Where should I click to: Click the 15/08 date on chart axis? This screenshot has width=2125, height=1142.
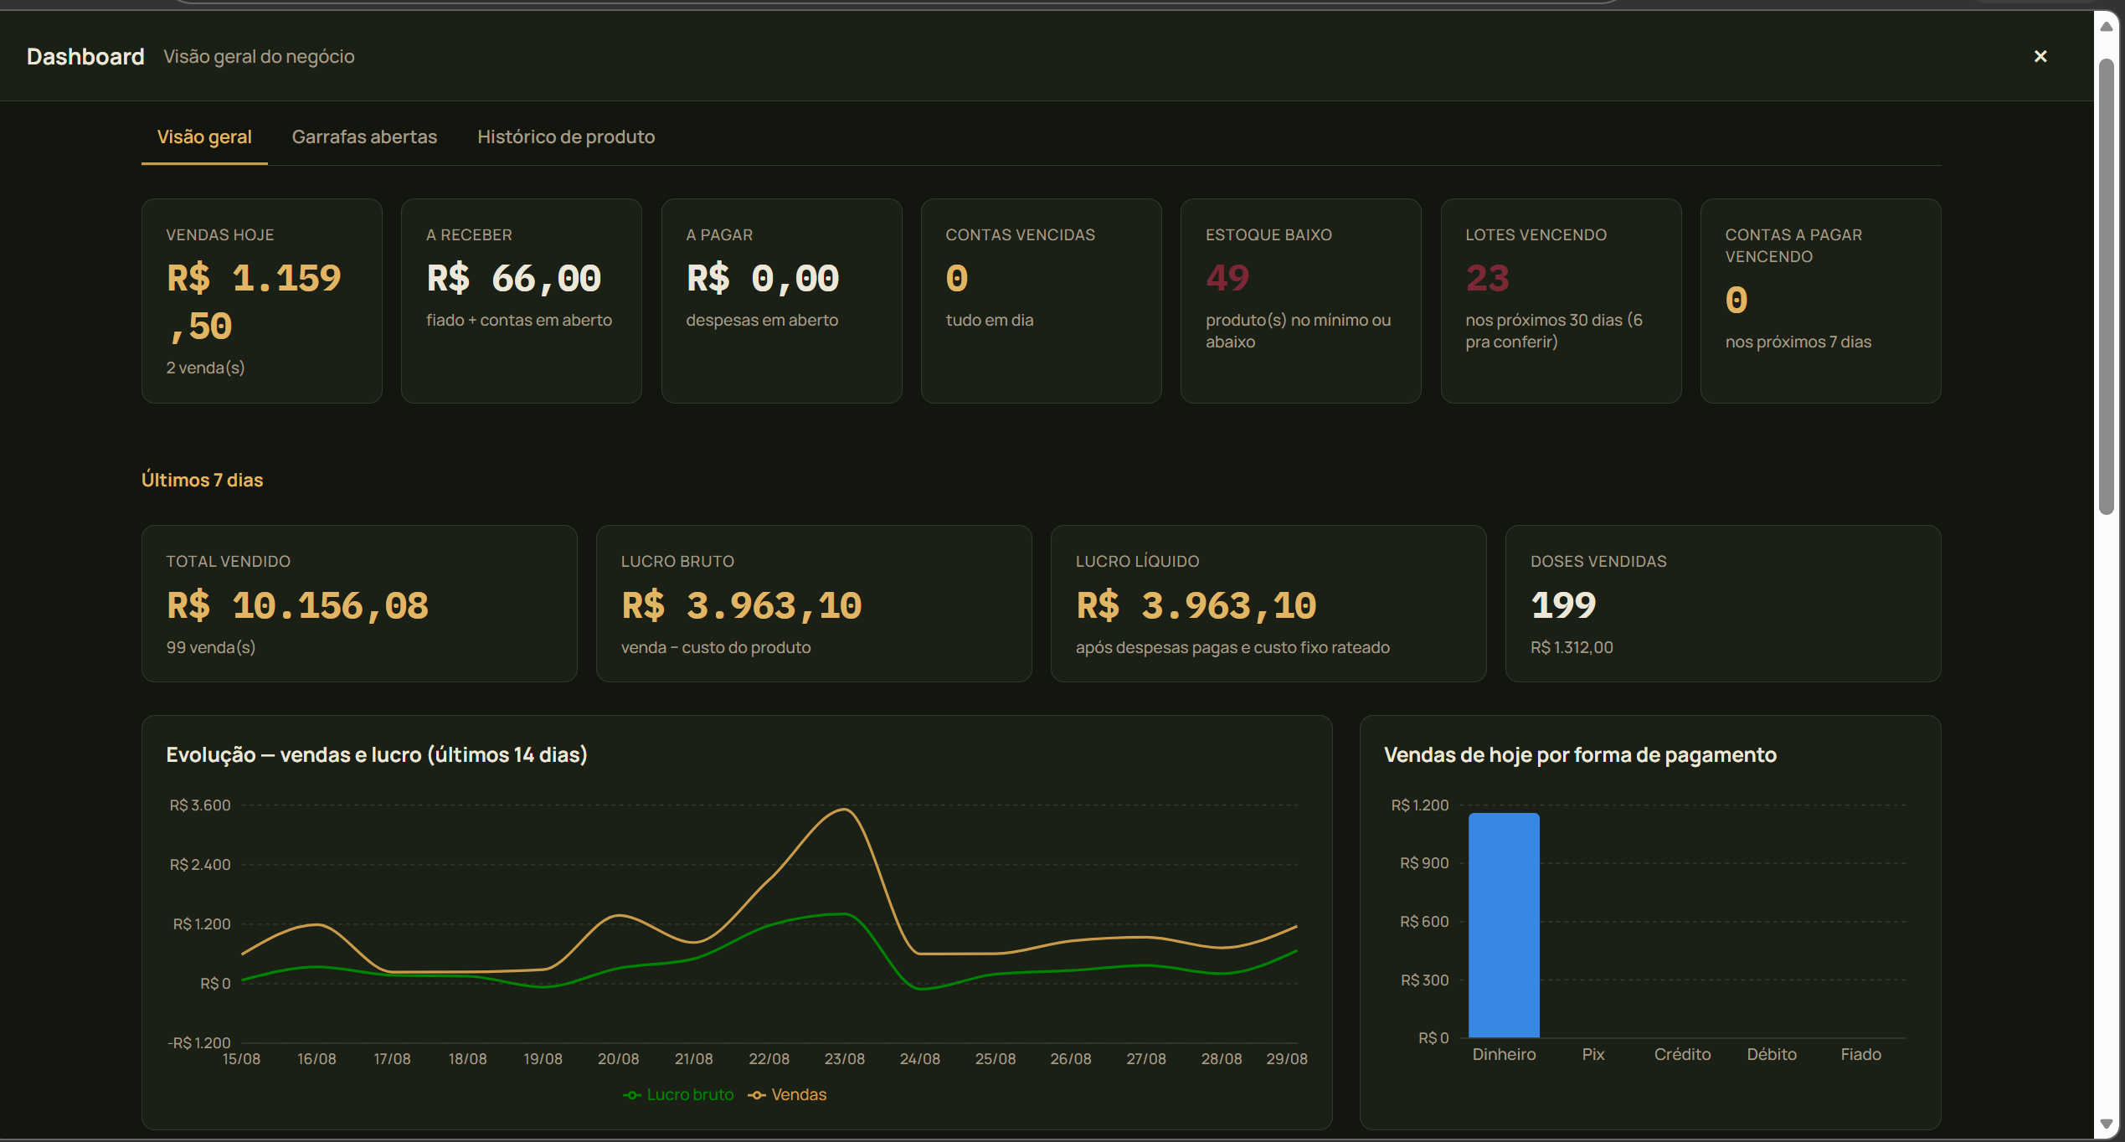241,1059
